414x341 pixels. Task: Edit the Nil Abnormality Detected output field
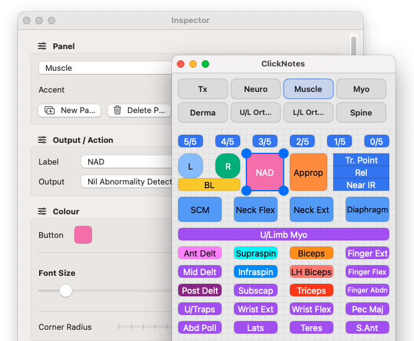127,181
